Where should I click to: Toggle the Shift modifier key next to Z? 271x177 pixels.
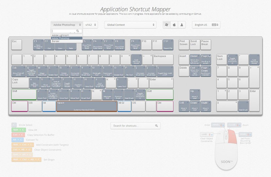pos(24,95)
